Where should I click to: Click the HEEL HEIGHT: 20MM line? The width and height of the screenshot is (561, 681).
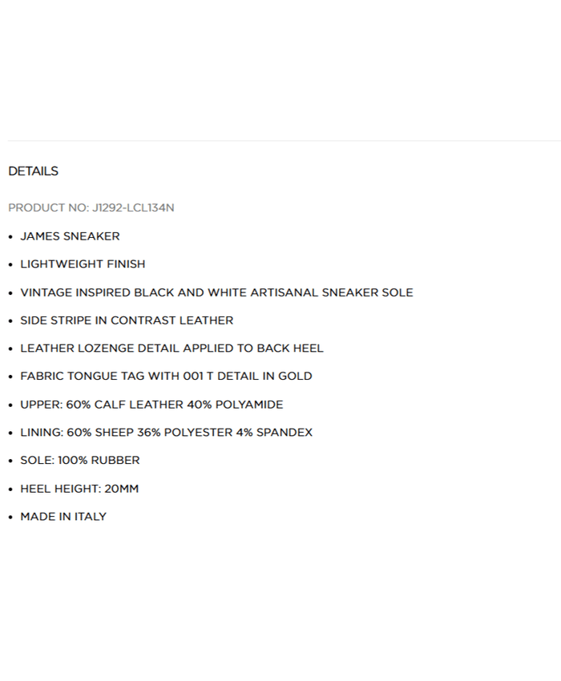79,489
